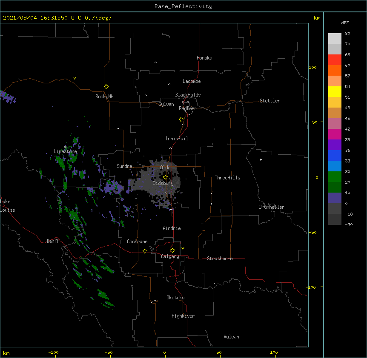Screen dimensions: 367x358
Task: Click the Cochrane label
Action: [x=137, y=242]
